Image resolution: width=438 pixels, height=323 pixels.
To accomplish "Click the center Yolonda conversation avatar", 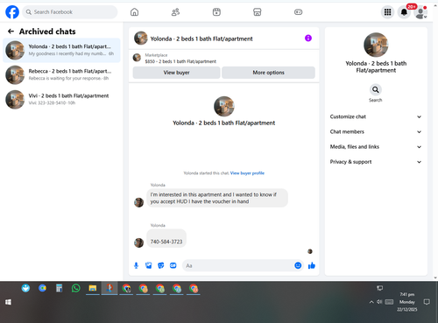I will point(224,106).
